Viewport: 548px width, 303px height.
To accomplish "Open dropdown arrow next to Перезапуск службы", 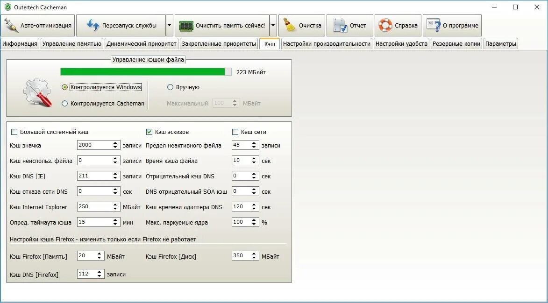I will pos(170,26).
